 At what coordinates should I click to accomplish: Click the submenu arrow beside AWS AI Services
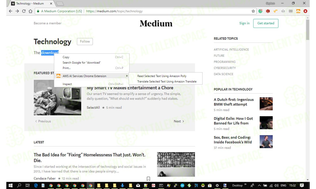point(127,76)
